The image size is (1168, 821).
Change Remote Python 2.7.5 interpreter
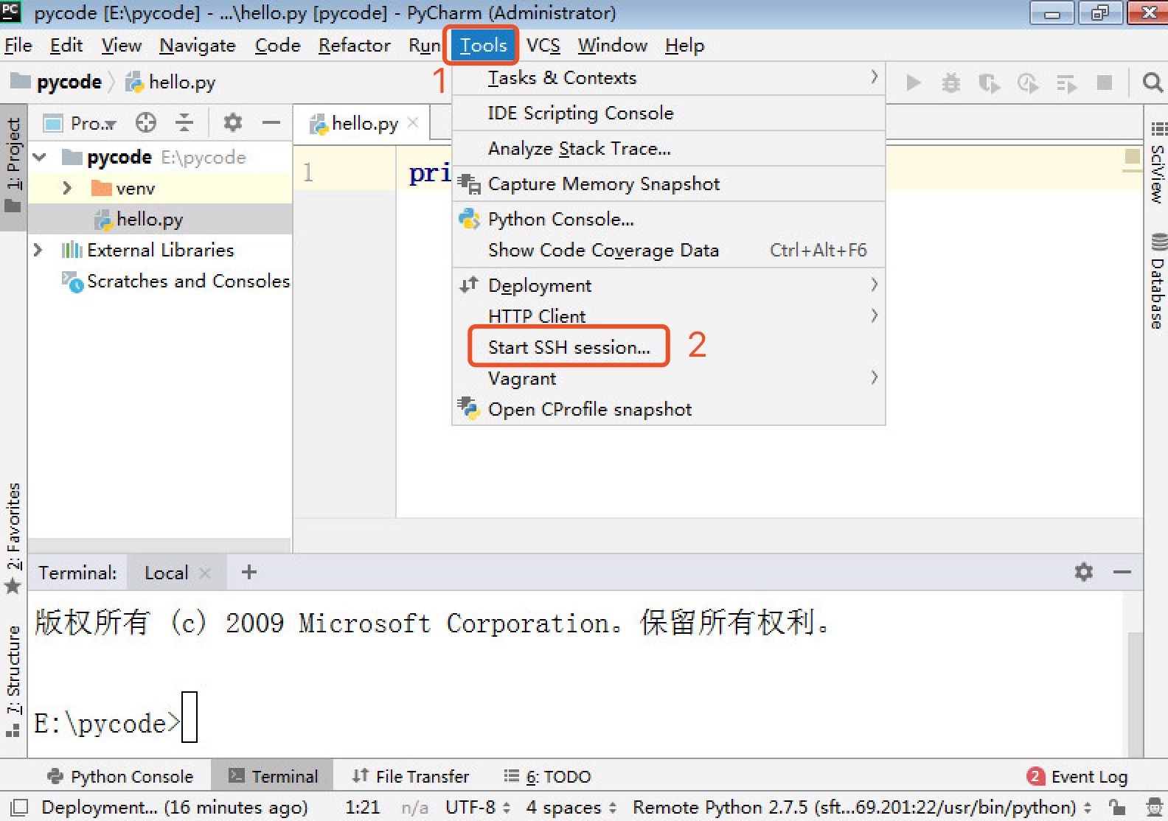tap(861, 807)
